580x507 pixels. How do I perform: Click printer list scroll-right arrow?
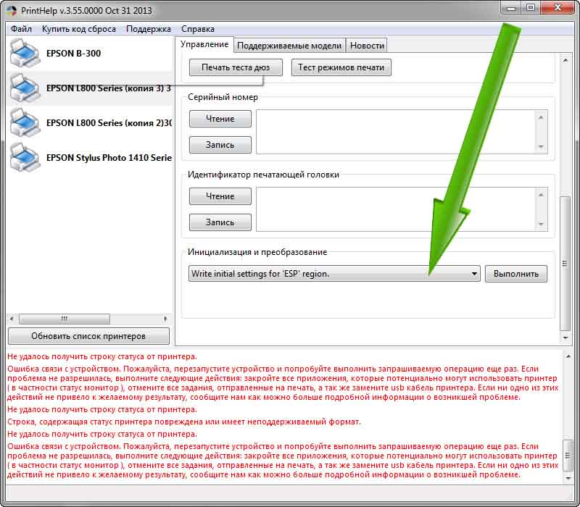(165, 319)
